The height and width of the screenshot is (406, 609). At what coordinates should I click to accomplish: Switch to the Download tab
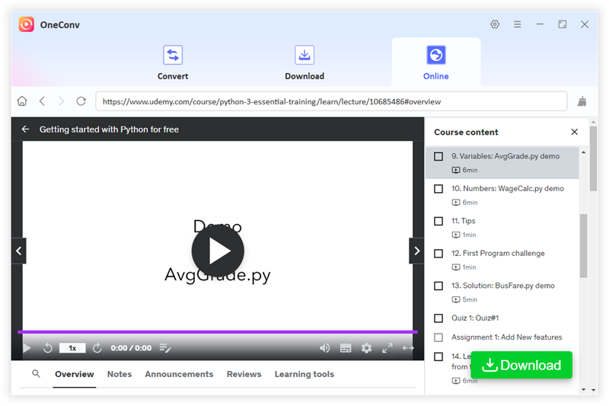[x=304, y=62]
